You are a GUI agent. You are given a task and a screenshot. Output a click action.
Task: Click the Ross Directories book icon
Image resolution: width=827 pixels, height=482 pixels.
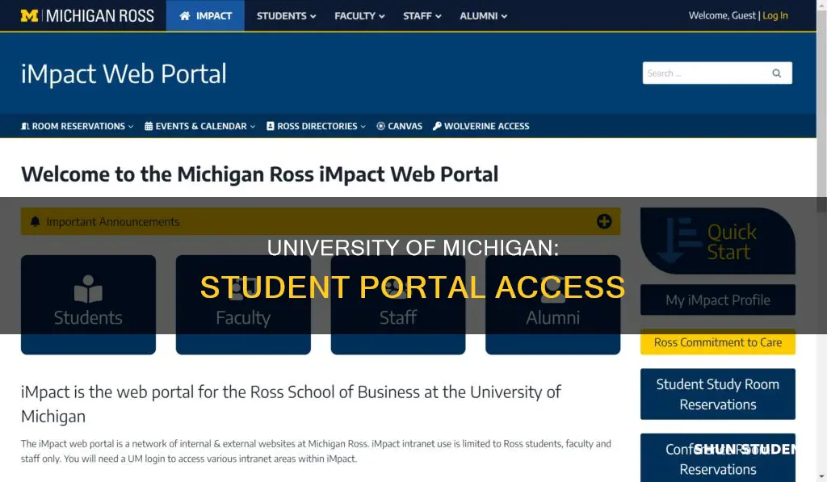tap(271, 126)
